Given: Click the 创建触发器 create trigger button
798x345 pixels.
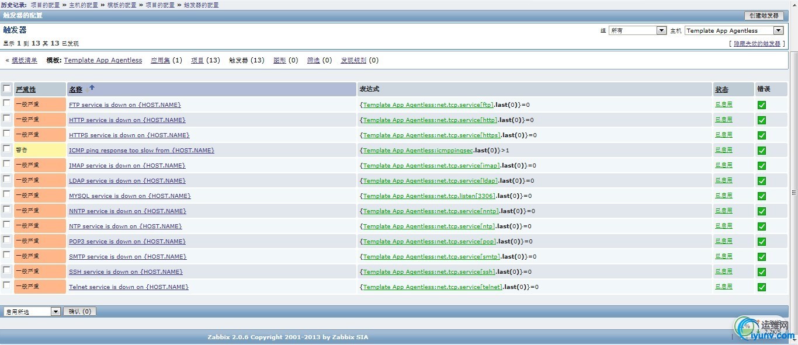Looking at the screenshot, I should click(x=764, y=16).
